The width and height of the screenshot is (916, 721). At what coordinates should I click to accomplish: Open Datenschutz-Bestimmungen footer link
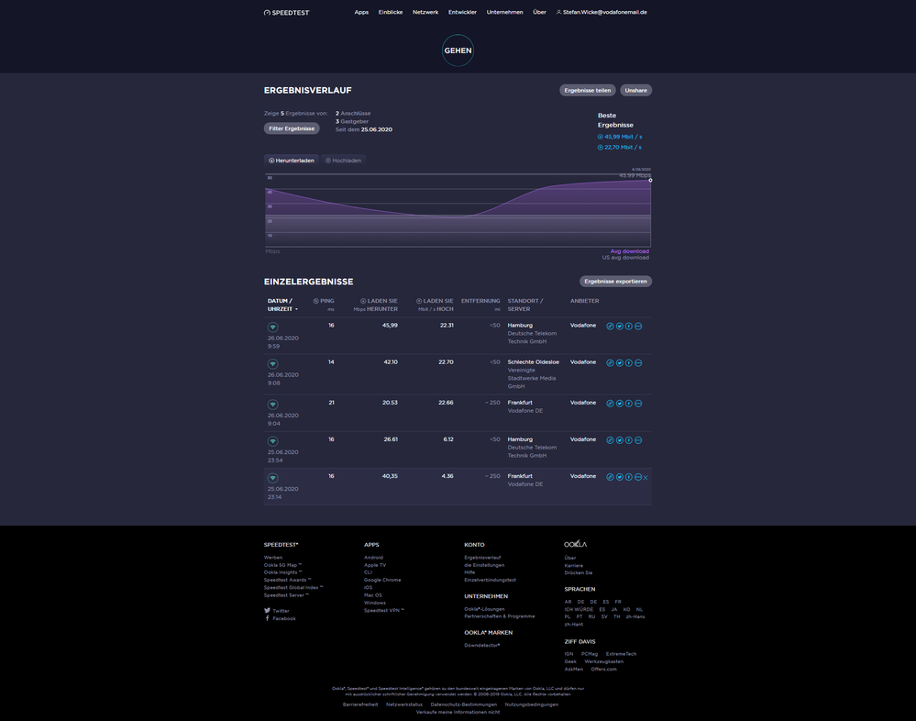coord(463,704)
